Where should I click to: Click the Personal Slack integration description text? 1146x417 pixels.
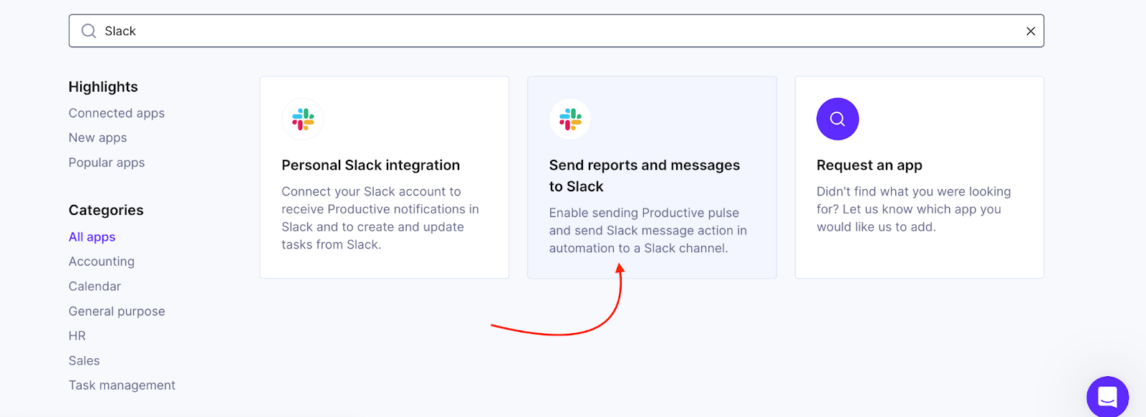pos(380,218)
